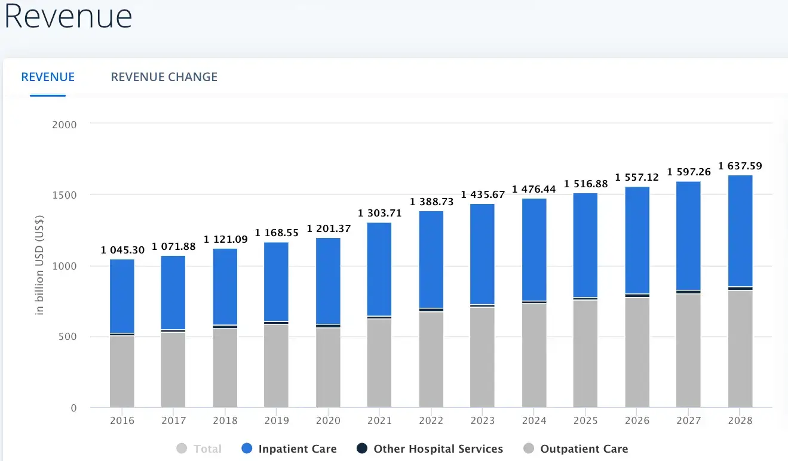Click the Other Hospital Services legend label
This screenshot has height=461, width=788.
(x=438, y=448)
